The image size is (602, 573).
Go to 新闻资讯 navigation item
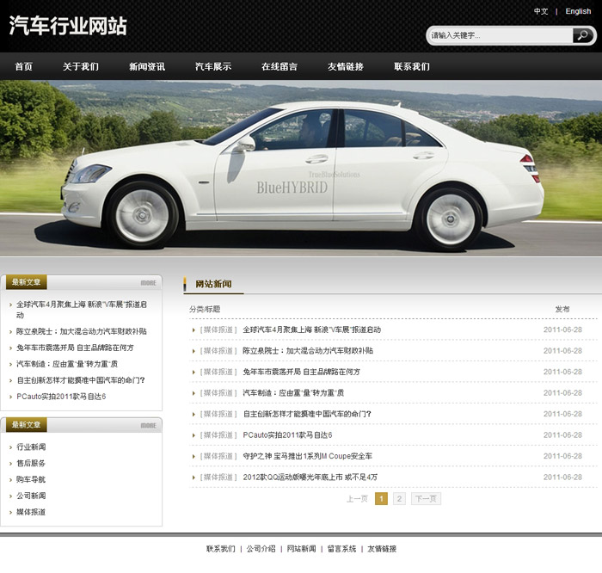[147, 66]
